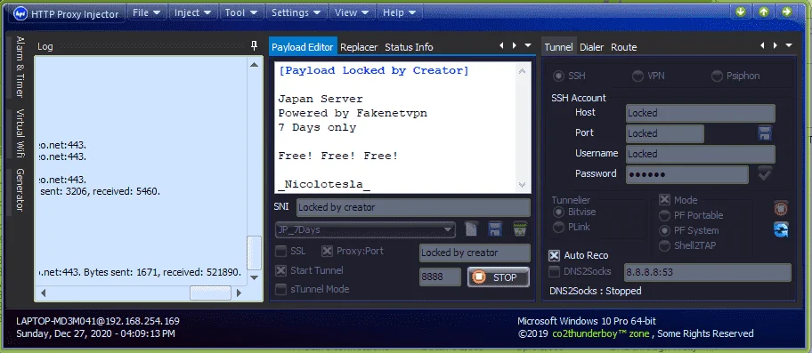Switch to the Tunnel tab

pos(558,47)
